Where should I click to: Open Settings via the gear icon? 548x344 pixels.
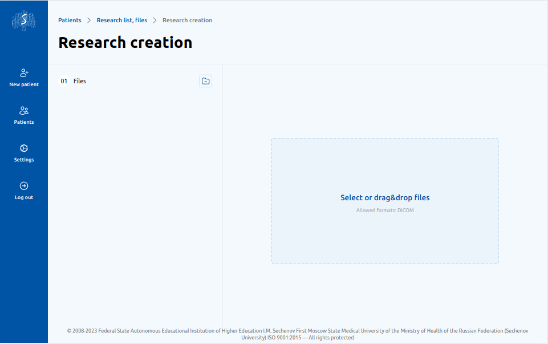24,148
